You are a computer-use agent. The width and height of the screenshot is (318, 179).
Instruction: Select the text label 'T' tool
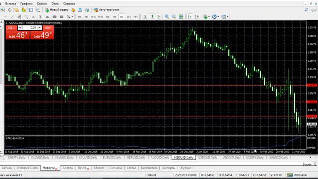tap(40, 17)
